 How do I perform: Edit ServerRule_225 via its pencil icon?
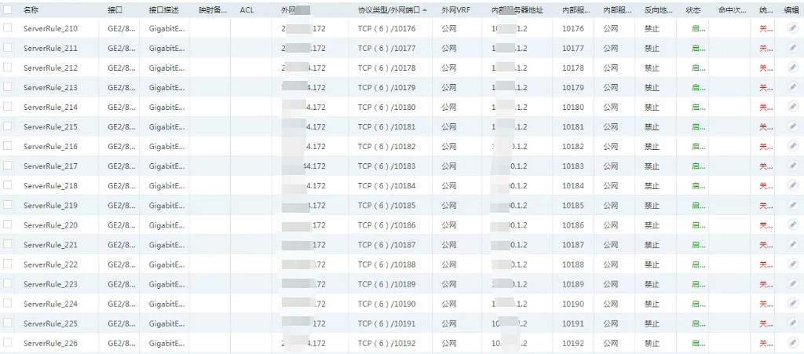(793, 323)
